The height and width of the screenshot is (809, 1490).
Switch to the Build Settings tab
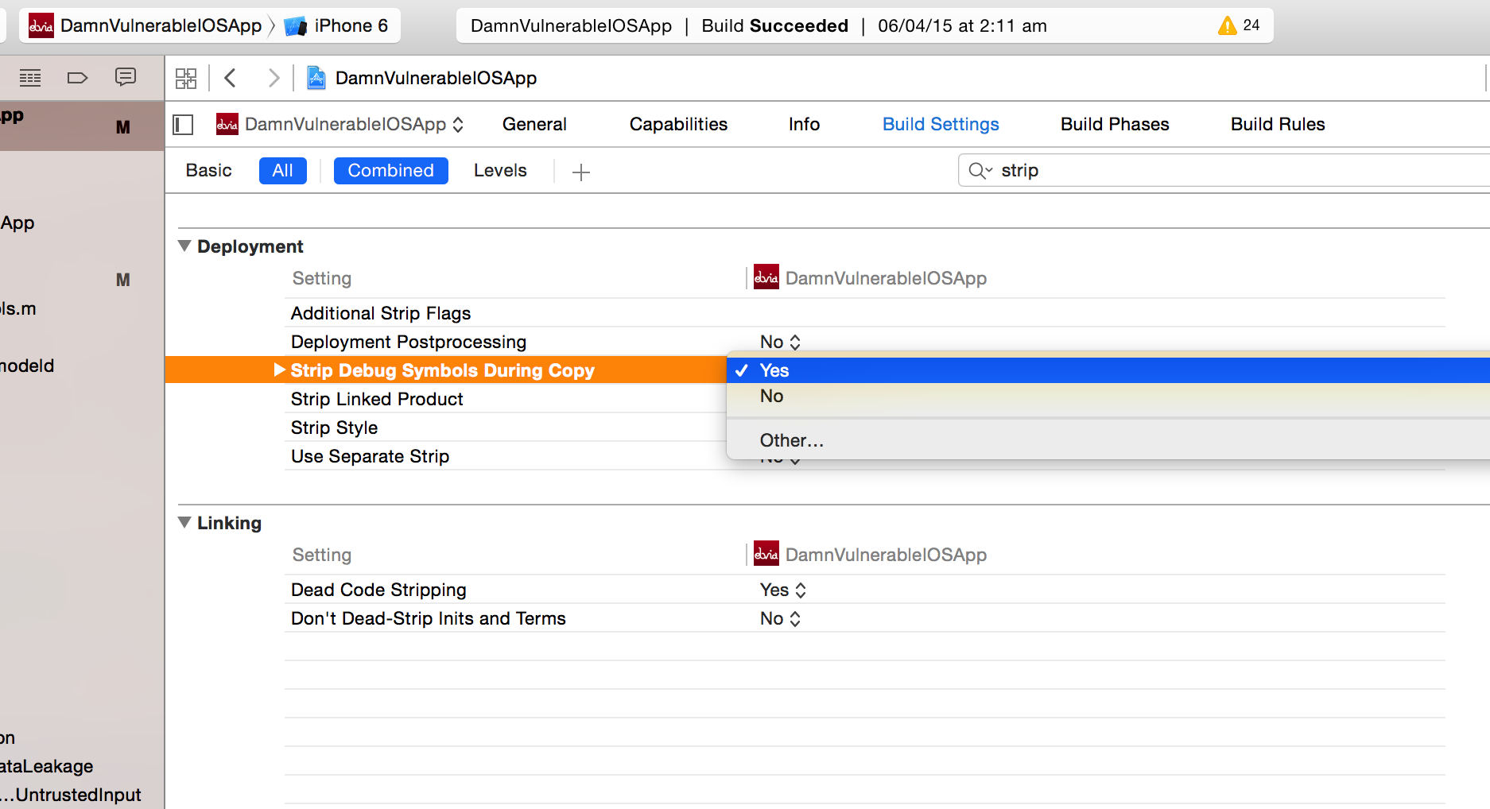click(x=941, y=125)
